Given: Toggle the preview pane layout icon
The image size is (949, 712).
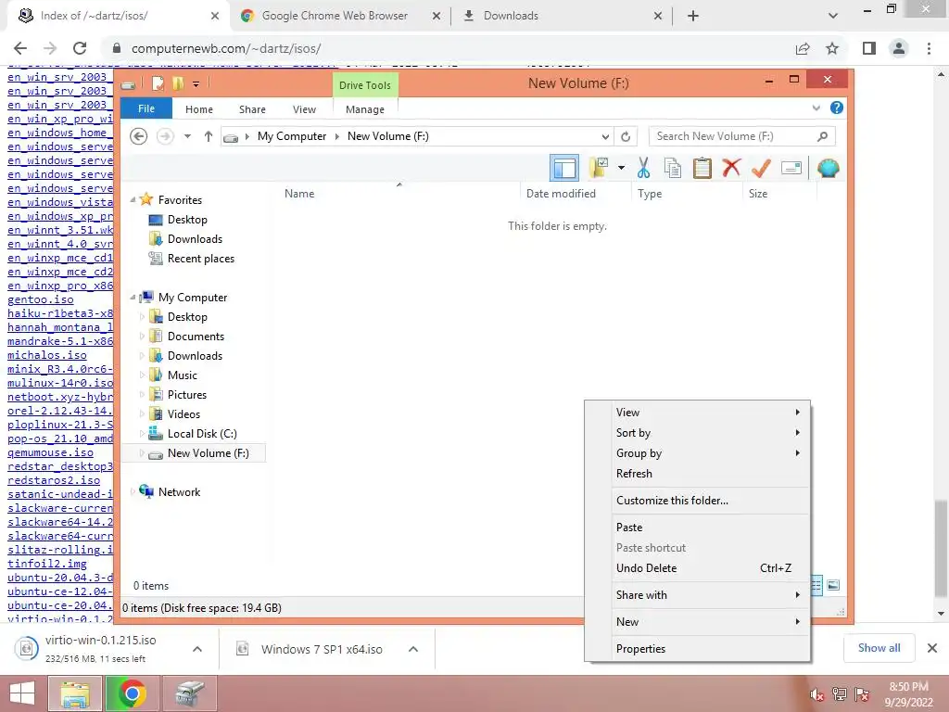Looking at the screenshot, I should tap(564, 168).
